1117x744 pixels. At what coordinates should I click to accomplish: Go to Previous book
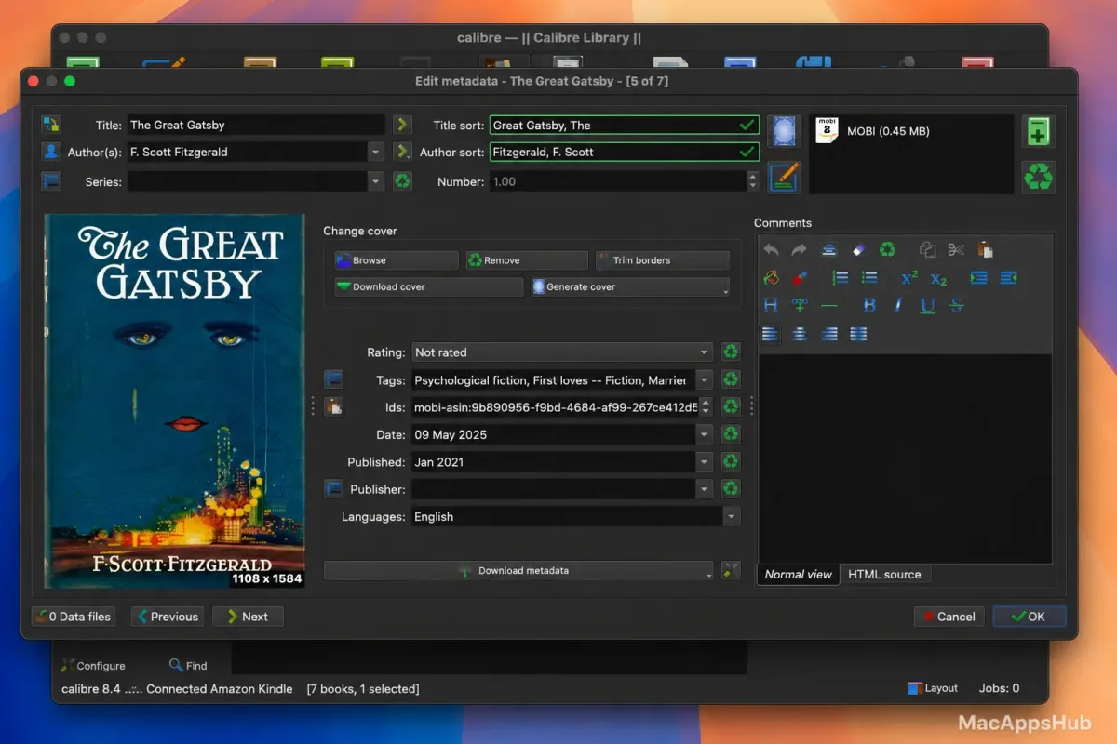pos(167,616)
